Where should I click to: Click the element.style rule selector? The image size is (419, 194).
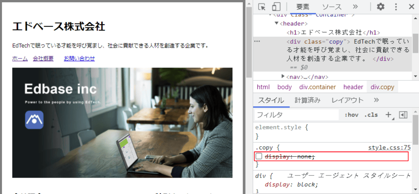[278, 127]
